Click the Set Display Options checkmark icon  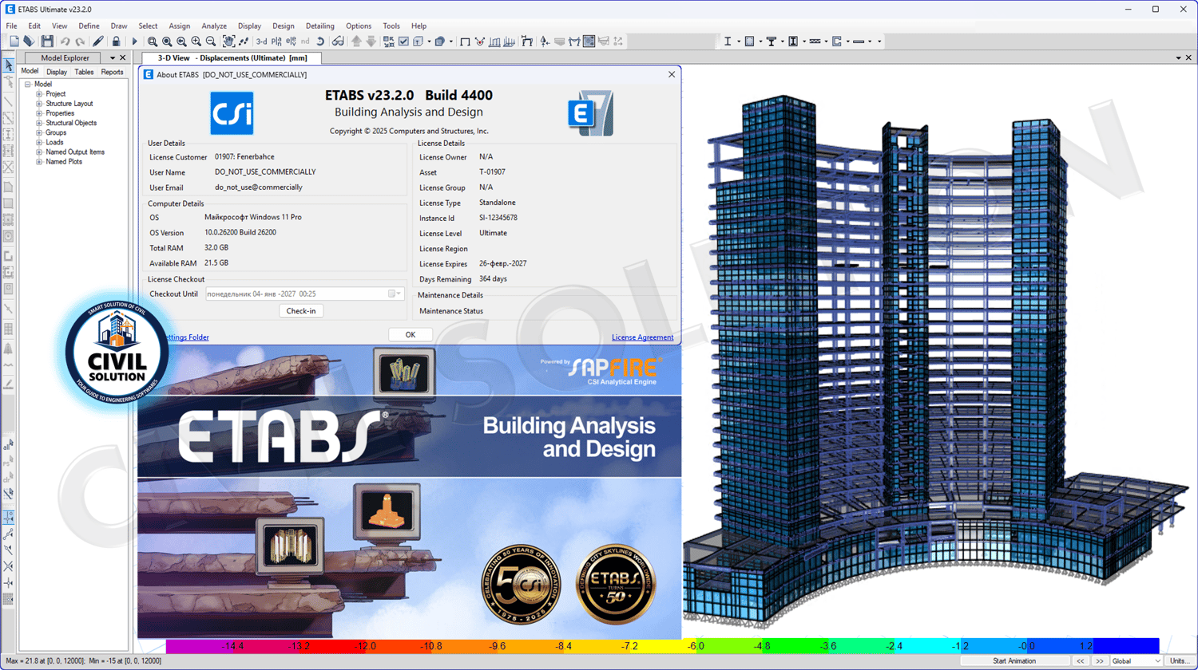[x=403, y=41]
